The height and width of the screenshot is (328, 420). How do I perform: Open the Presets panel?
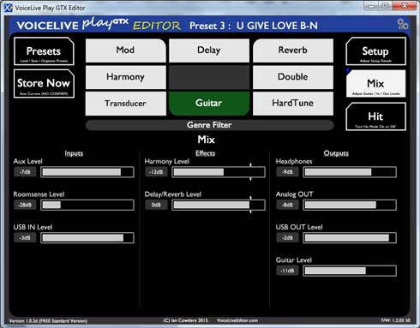pos(44,51)
